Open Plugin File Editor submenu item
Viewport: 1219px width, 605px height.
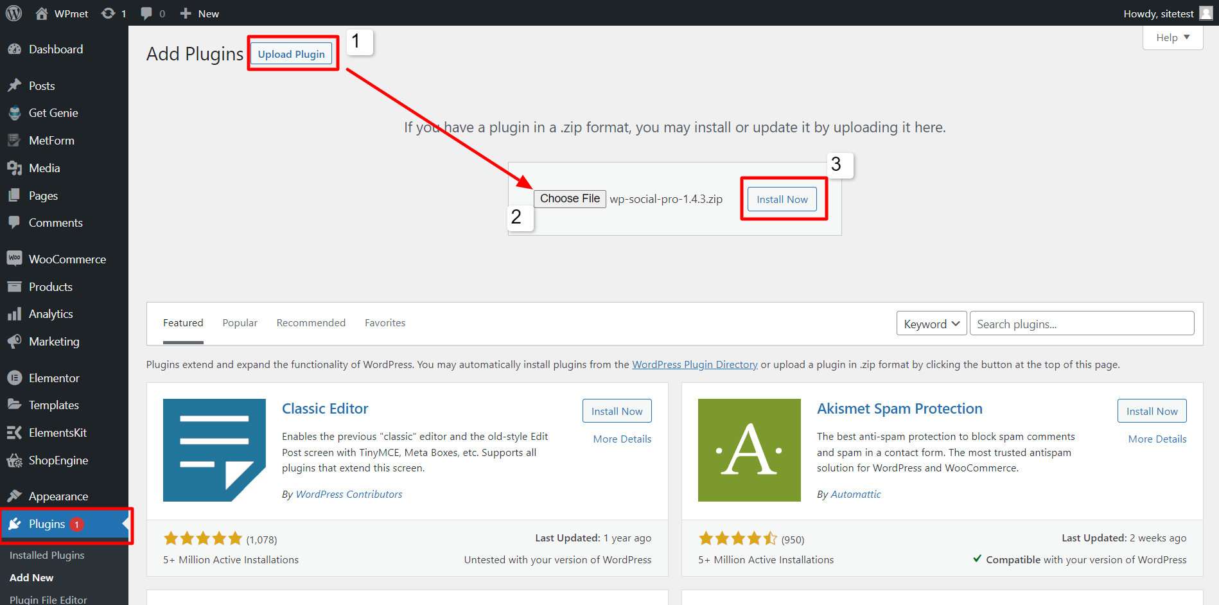tap(48, 600)
